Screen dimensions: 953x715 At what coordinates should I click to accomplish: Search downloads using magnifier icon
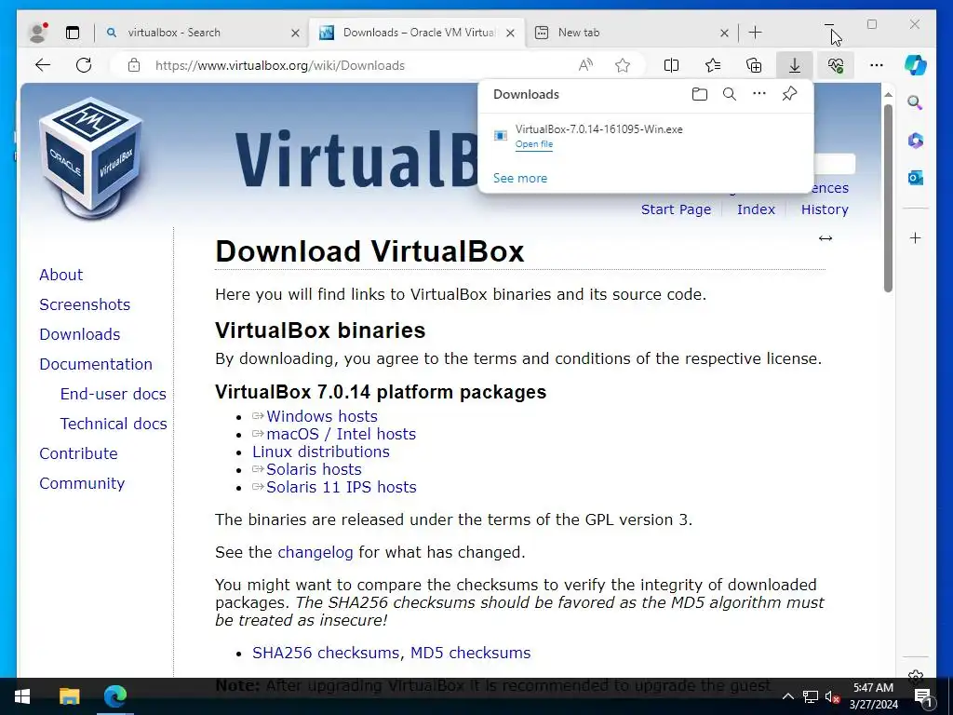coord(730,94)
